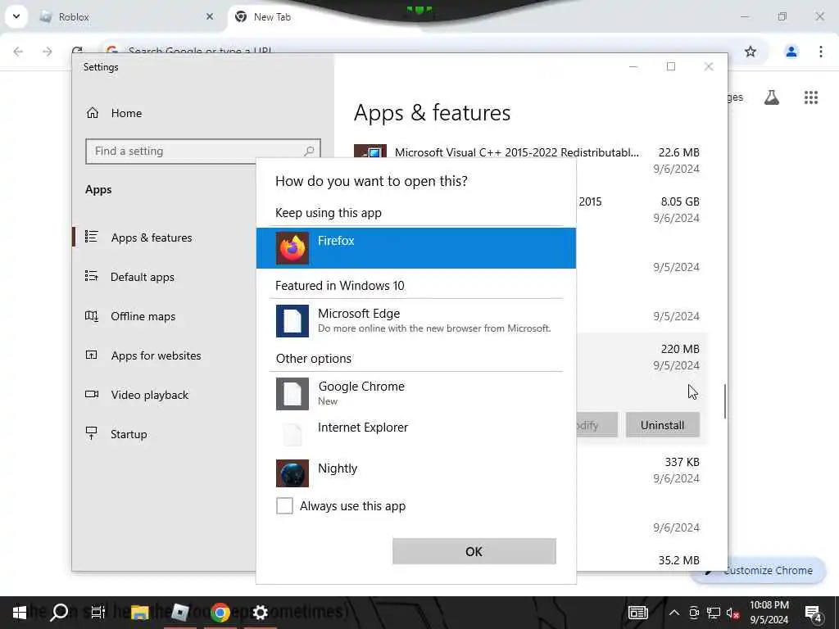Confirm the dialog with the OK button
Viewport: 839px width, 629px height.
click(474, 551)
